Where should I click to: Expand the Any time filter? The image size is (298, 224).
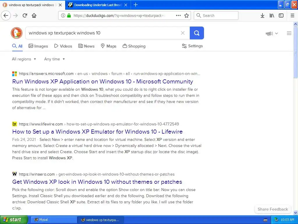pos(54,59)
